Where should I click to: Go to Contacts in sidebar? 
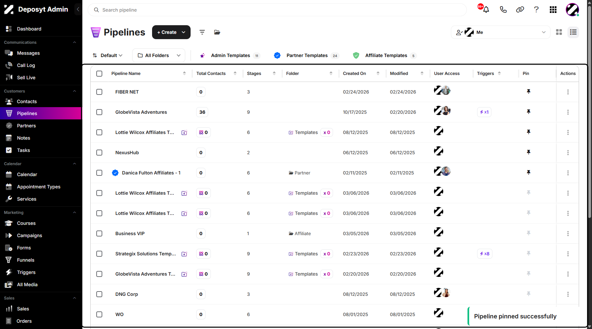coord(27,101)
